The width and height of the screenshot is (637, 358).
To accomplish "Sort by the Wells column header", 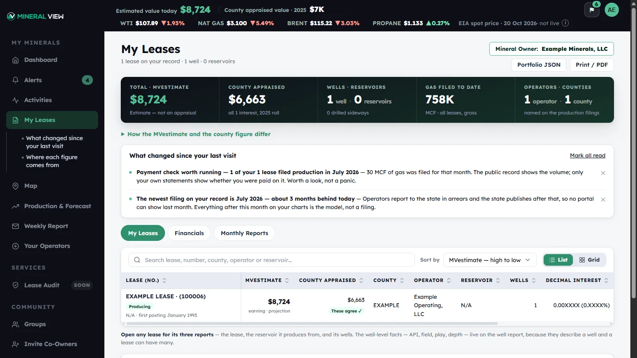I will pos(523,280).
